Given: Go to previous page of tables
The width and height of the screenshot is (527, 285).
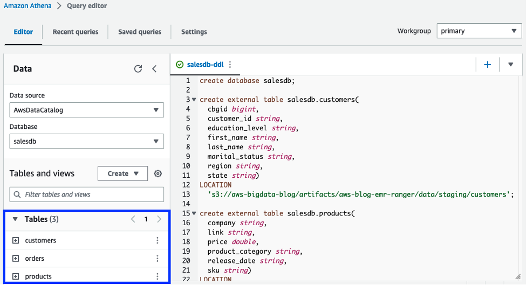Looking at the screenshot, I should [133, 219].
